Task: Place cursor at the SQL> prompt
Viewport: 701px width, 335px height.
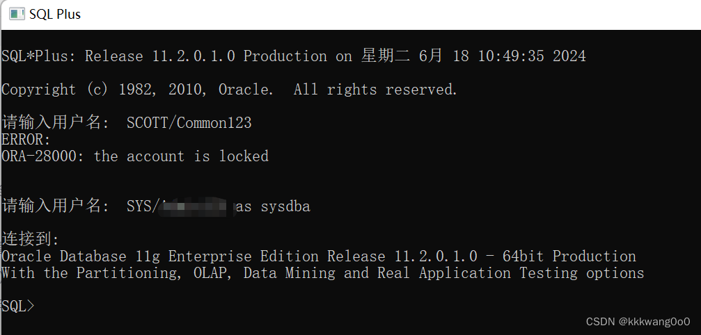Action: pyautogui.click(x=18, y=306)
